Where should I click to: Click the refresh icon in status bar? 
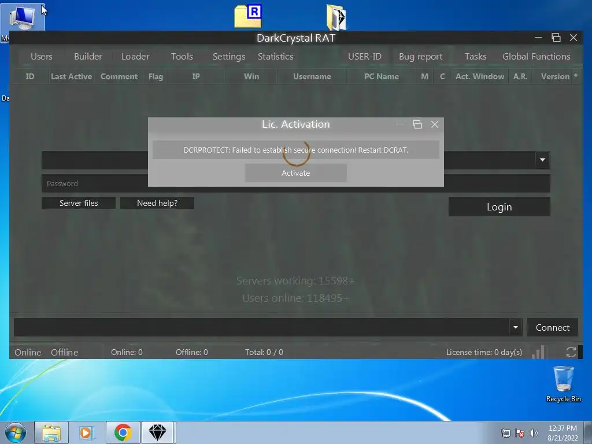point(571,352)
